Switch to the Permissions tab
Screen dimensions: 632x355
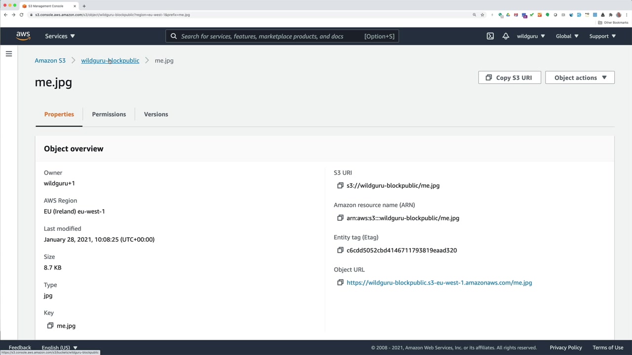pos(109,114)
